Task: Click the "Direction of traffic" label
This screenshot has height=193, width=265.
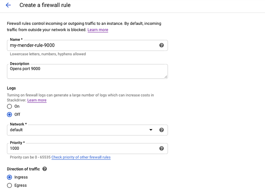Action: (x=23, y=169)
